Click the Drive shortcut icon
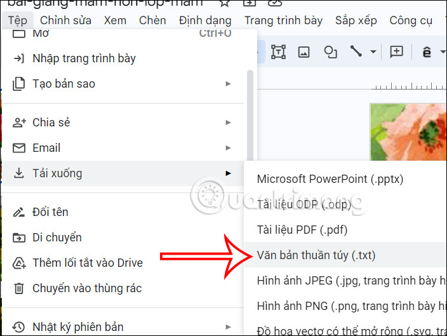447x336 pixels. (19, 263)
